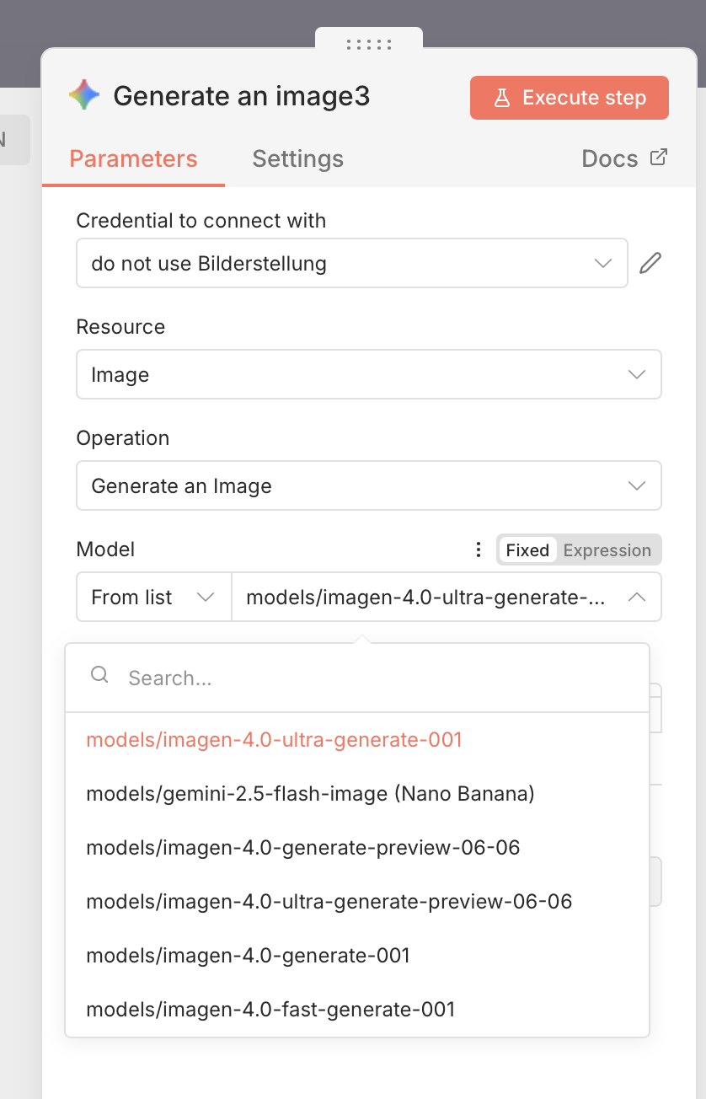The width and height of the screenshot is (706, 1099).
Task: Open the From list mode selector
Action: [153, 598]
